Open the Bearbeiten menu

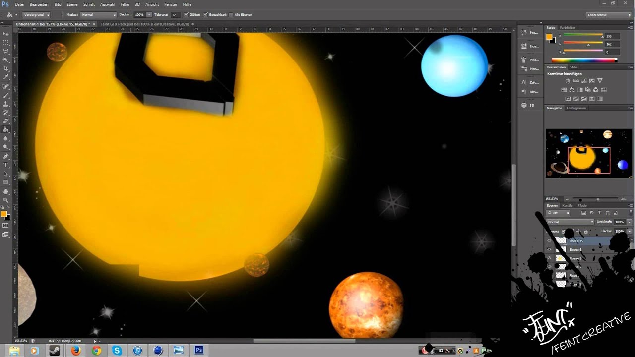pos(39,4)
